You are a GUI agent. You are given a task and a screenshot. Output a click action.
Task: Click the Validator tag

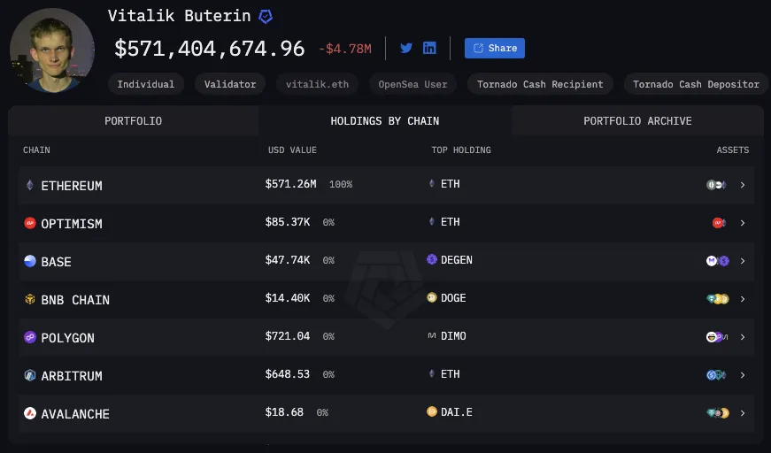coord(230,84)
